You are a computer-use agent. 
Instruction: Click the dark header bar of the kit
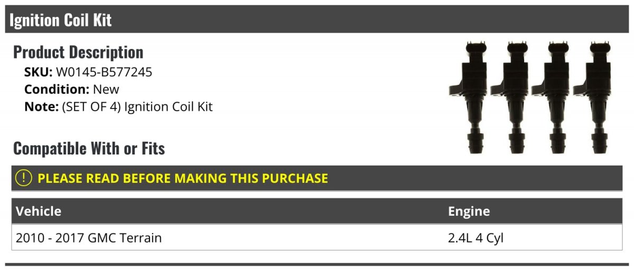click(317, 20)
